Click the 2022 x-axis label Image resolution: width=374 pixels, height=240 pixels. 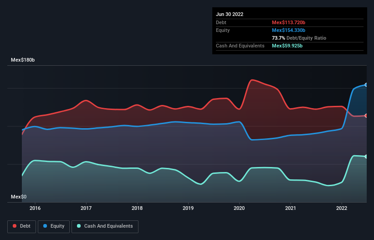(x=342, y=208)
